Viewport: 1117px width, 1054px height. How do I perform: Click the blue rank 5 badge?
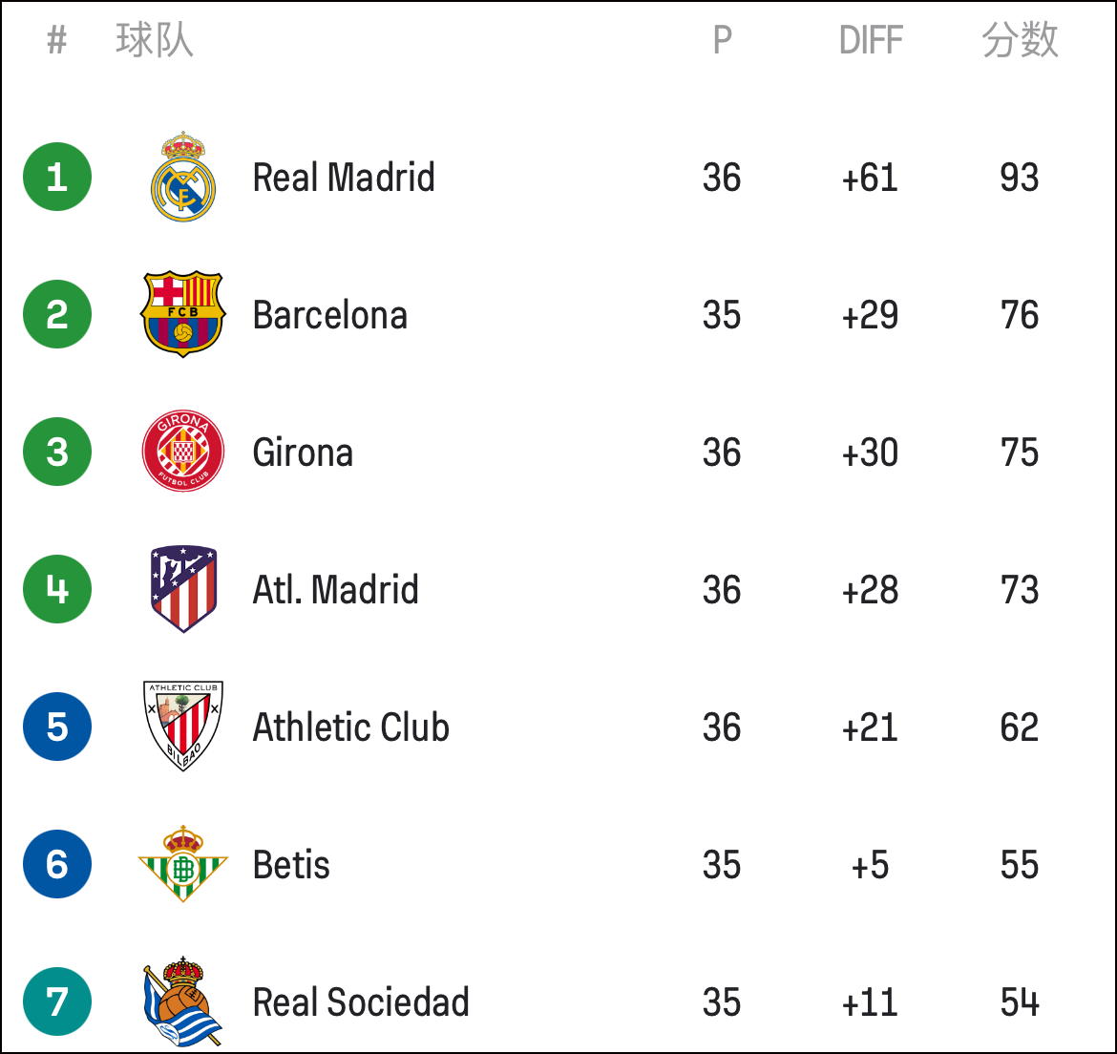coord(57,727)
